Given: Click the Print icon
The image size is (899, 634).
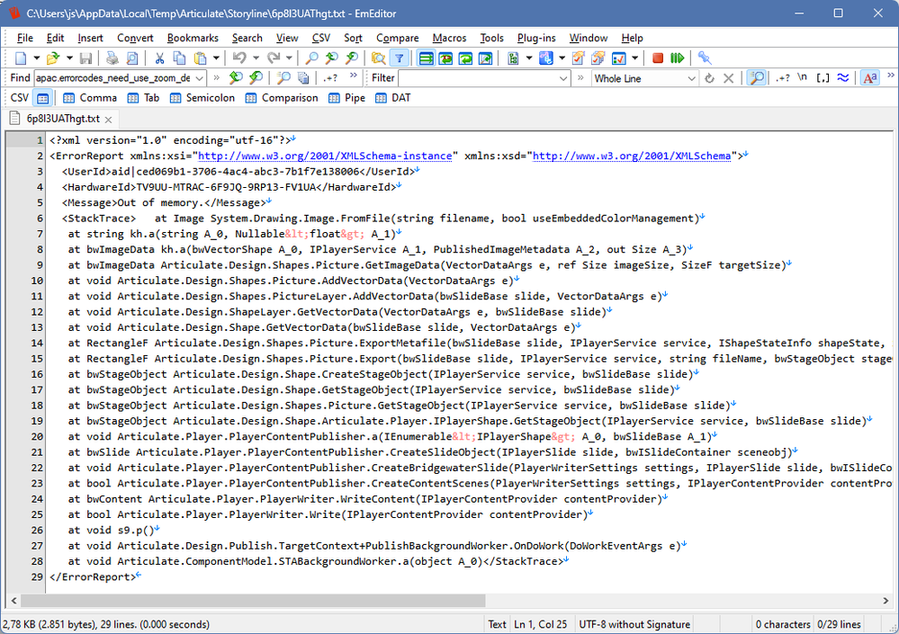Looking at the screenshot, I should coord(112,58).
